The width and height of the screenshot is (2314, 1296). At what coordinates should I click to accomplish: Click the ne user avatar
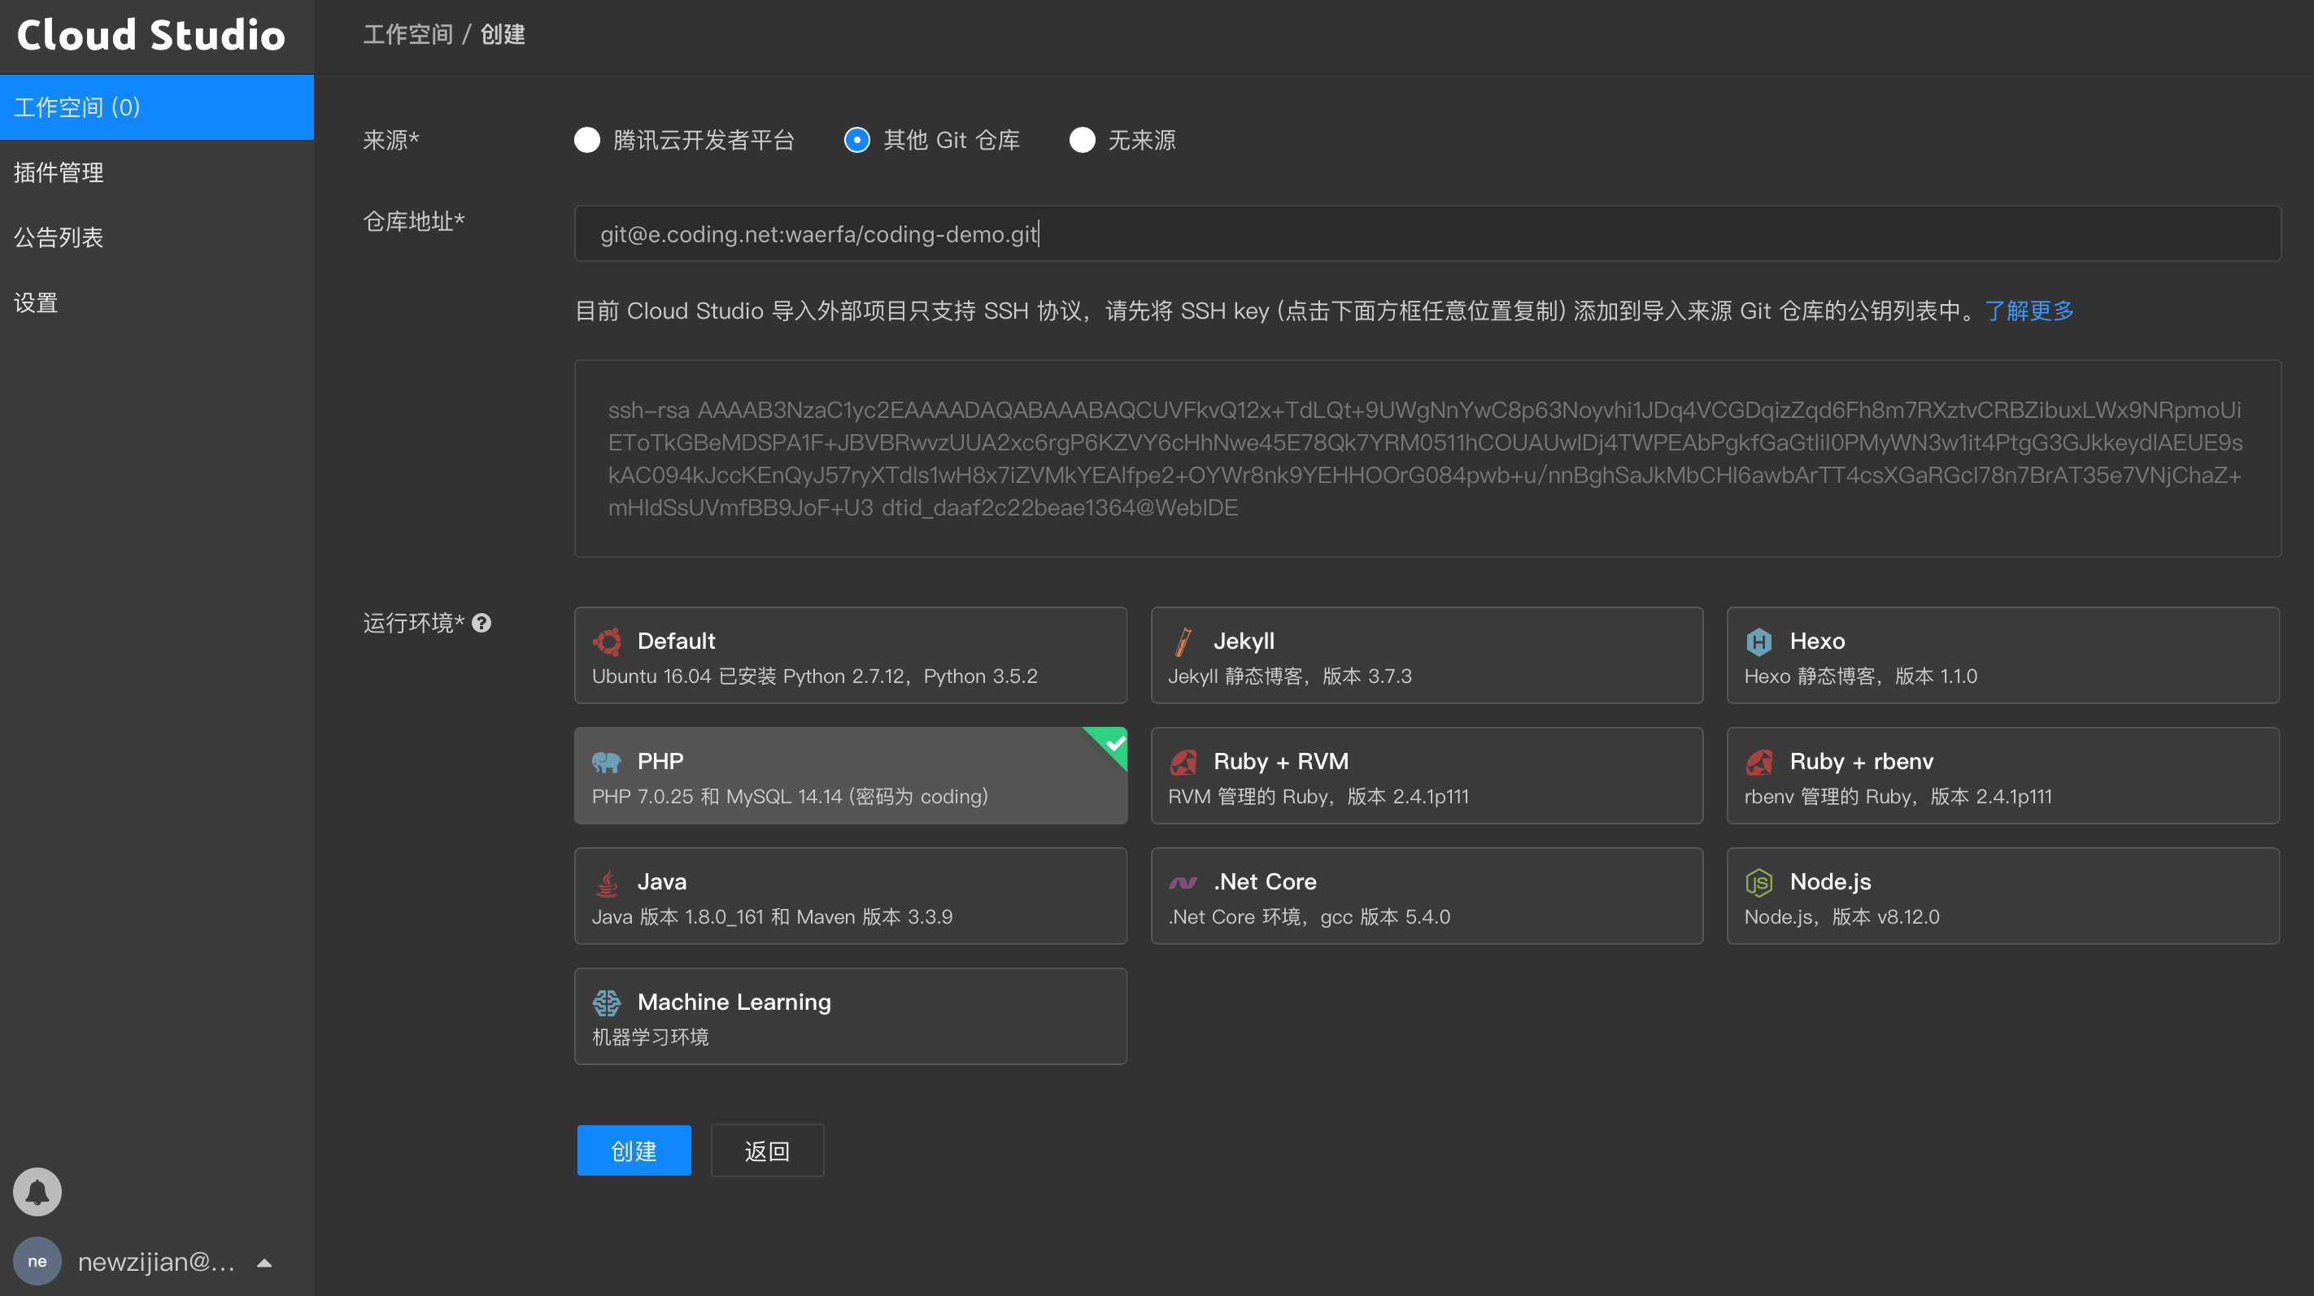coord(37,1261)
